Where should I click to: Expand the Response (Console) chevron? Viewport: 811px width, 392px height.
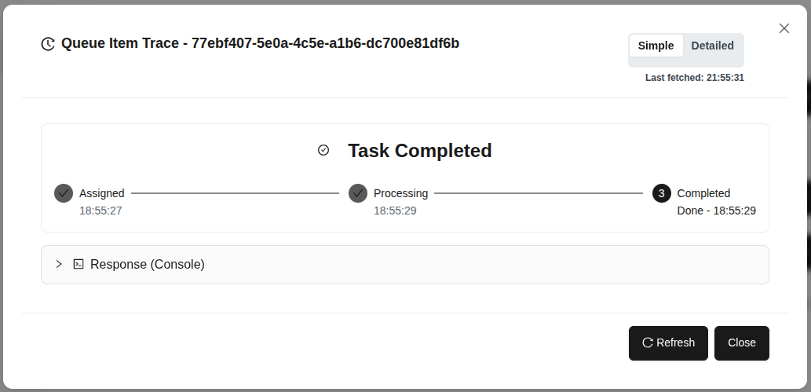pyautogui.click(x=59, y=265)
